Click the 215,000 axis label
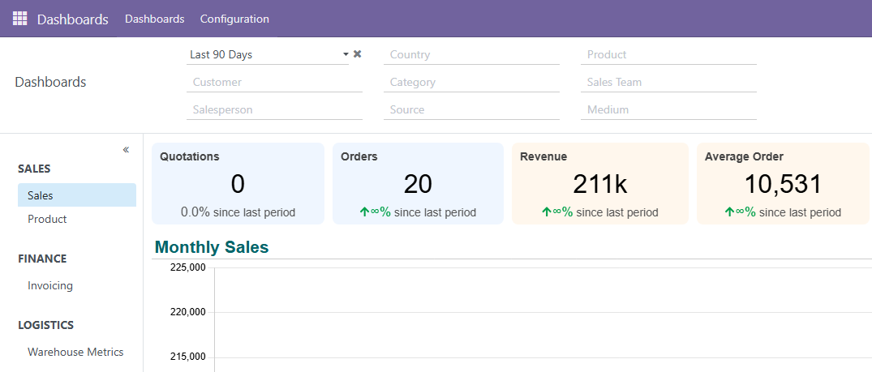The image size is (872, 372). [188, 357]
